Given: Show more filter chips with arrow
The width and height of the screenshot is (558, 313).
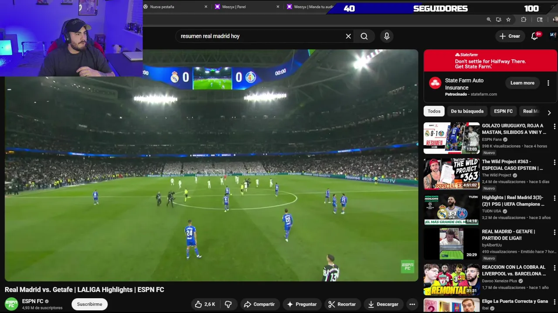Looking at the screenshot, I should [x=549, y=112].
